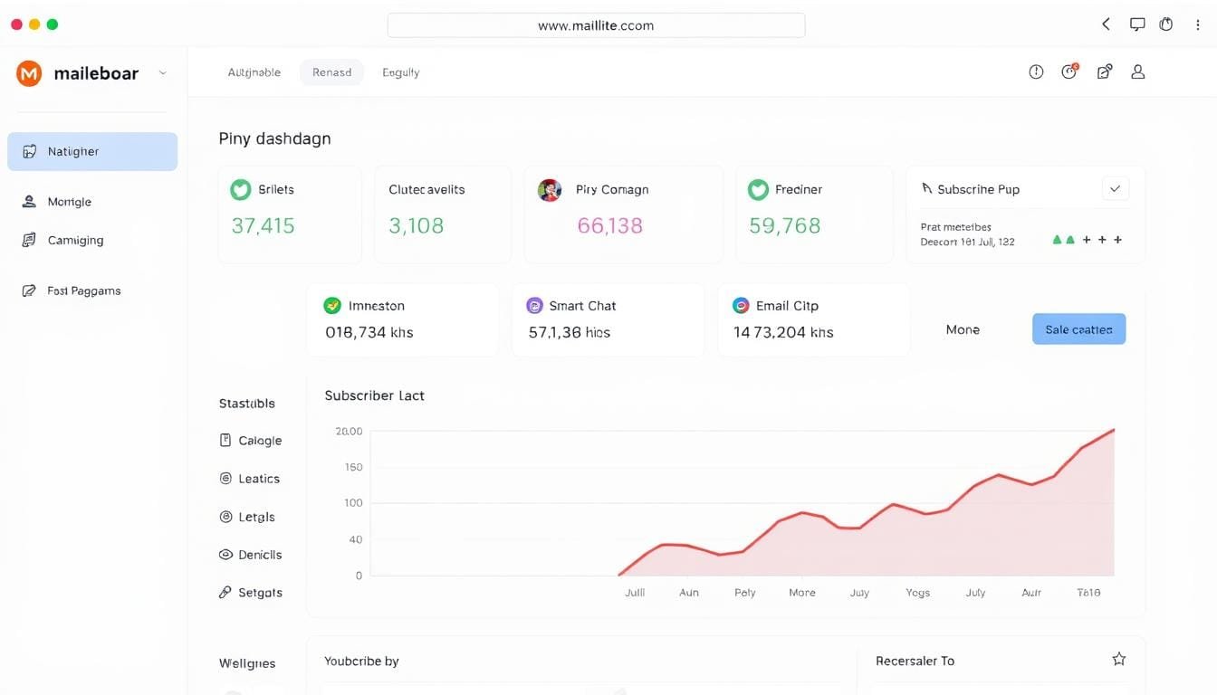1217x695 pixels.
Task: Open the Eaguity tab
Action: [400, 72]
